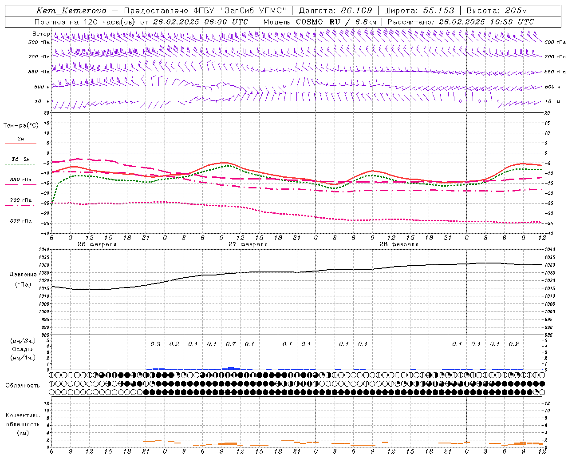Screen dimensions: 568x455
Task: Click the left 10 м wind level label
Action: tap(42, 101)
